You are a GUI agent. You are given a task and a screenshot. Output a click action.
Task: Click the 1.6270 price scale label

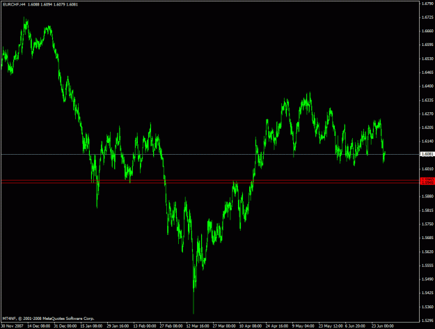[427, 114]
